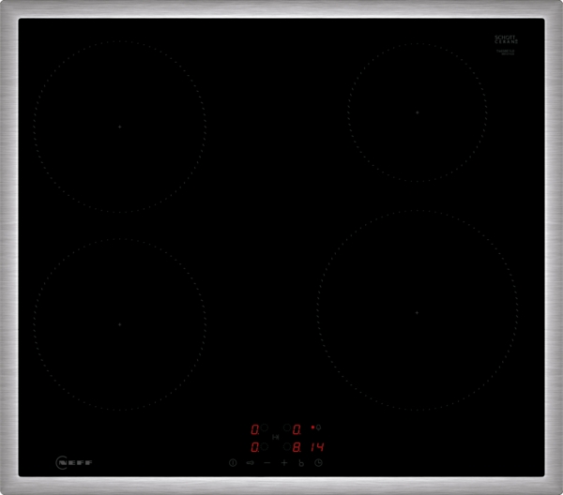
Task: Click center dot of the small rear-right zone
Action: [x=418, y=112]
